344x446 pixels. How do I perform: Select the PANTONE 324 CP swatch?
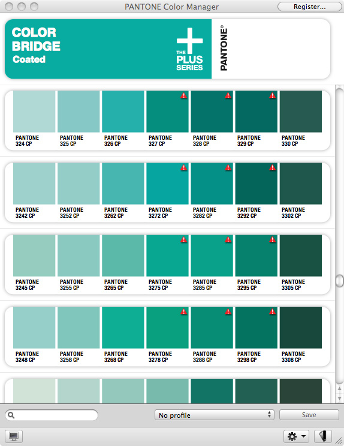(x=34, y=112)
